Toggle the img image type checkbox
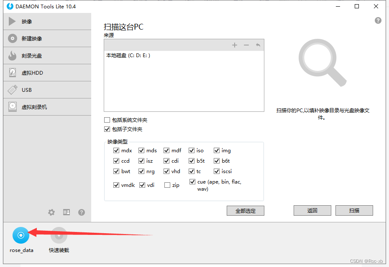The image size is (389, 267). pos(217,151)
